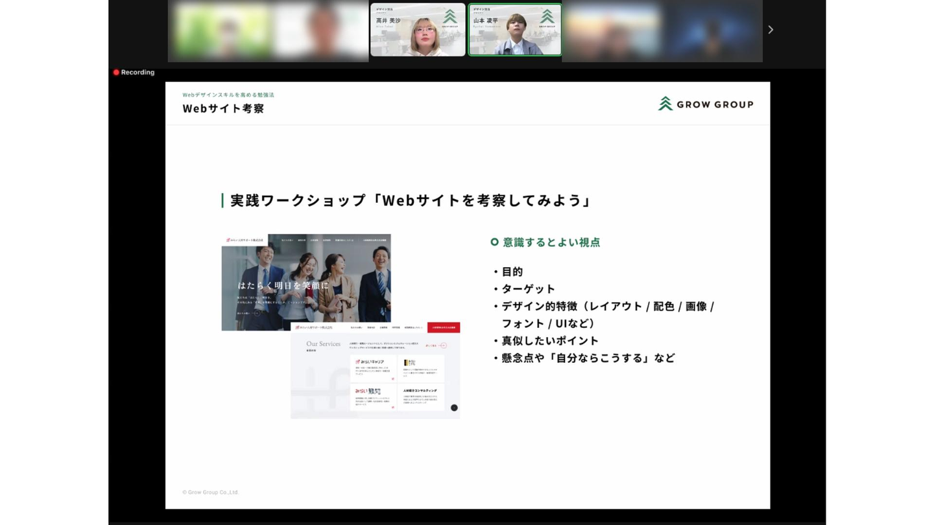Select 高井 美沙's video thumbnail

tap(418, 30)
